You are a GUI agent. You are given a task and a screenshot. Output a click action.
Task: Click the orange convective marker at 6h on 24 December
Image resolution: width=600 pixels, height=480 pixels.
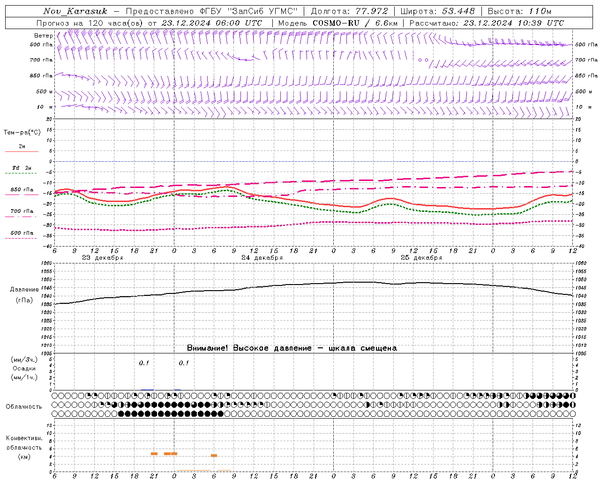point(214,456)
